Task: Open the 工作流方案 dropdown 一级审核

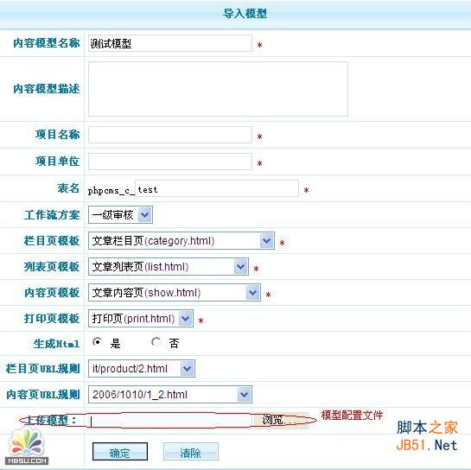Action: coord(120,215)
